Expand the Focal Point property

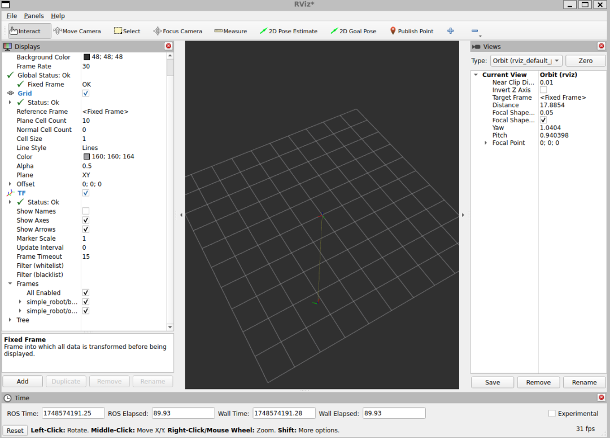(486, 143)
